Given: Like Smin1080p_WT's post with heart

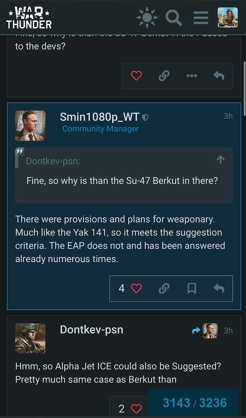Looking at the screenshot, I should click(x=136, y=288).
